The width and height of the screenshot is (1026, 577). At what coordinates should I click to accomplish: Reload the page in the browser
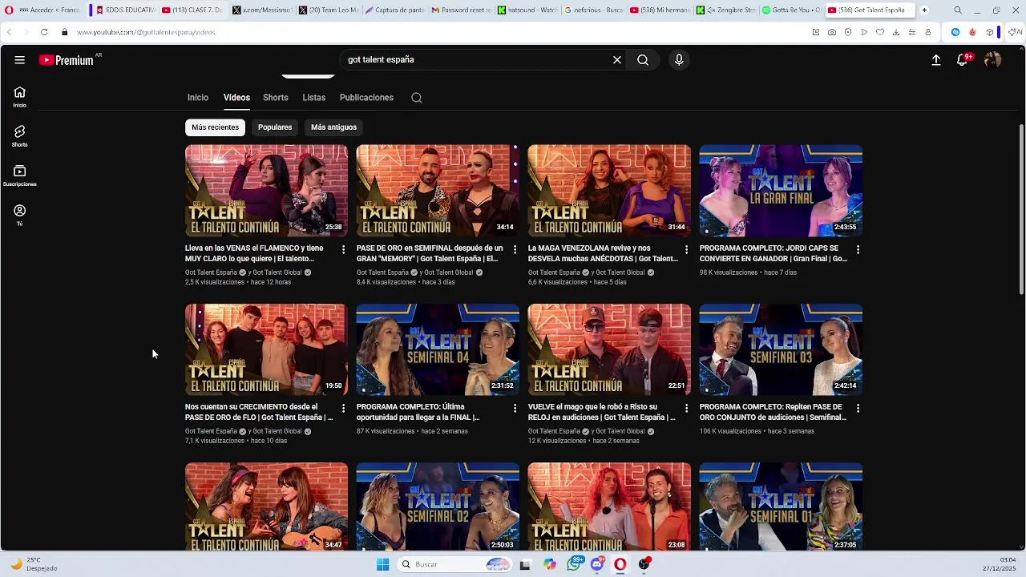43,32
